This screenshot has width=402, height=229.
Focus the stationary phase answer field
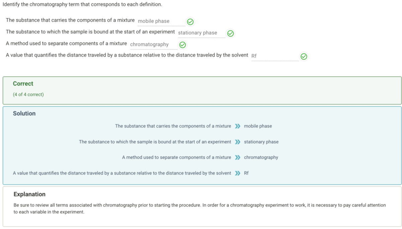[201, 33]
